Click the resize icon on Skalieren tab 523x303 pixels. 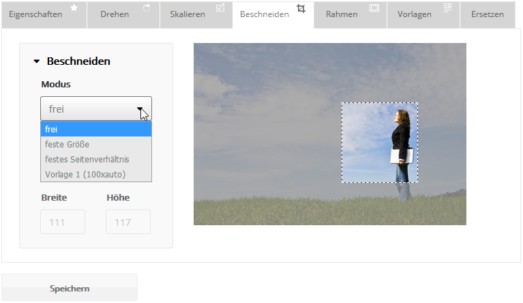tap(220, 8)
